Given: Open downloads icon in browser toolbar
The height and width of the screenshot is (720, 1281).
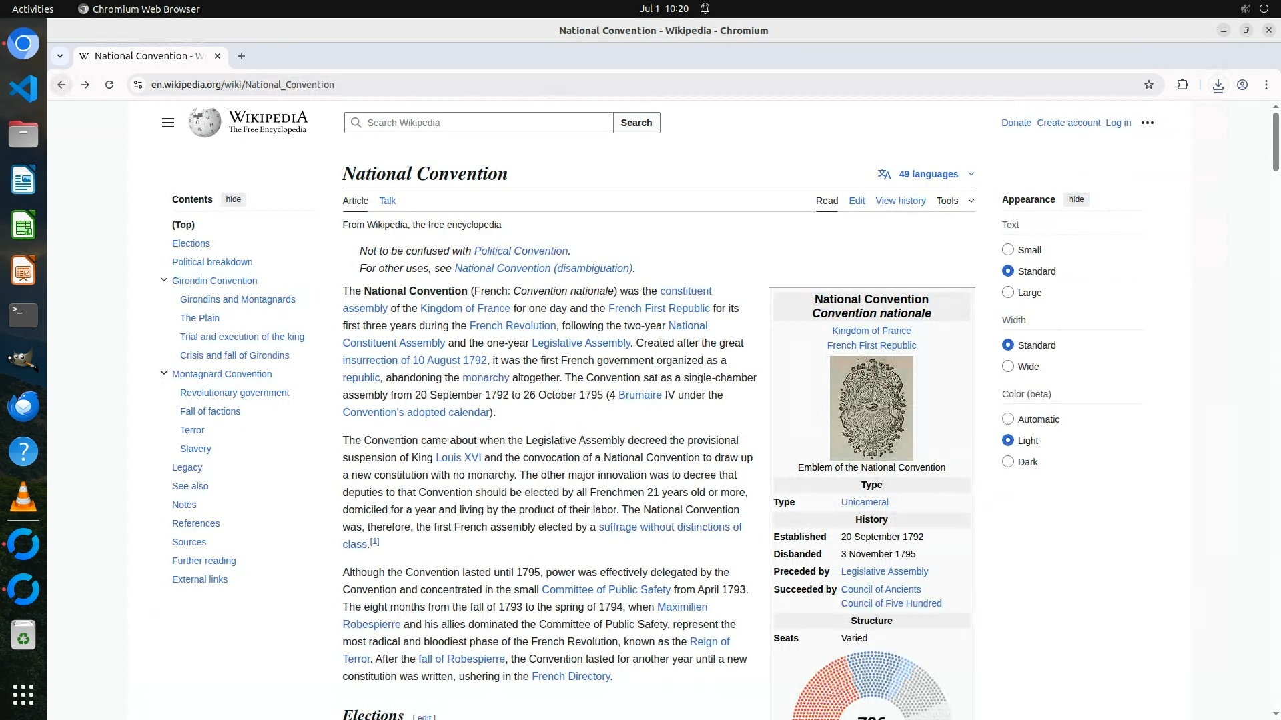Looking at the screenshot, I should coord(1218,85).
